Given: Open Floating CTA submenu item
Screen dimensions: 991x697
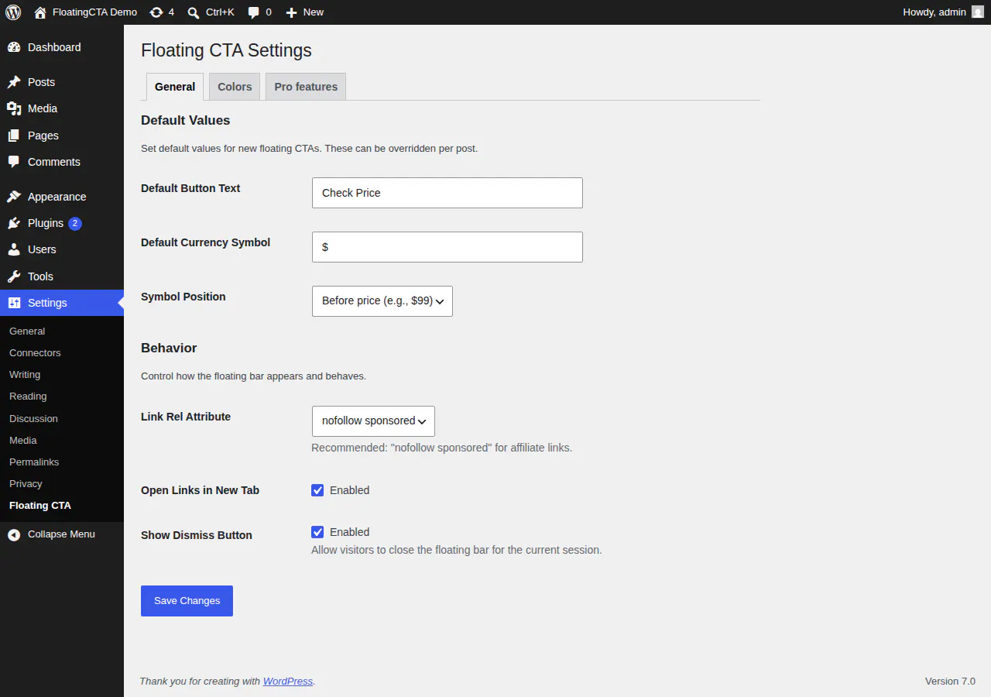Looking at the screenshot, I should click(x=40, y=505).
